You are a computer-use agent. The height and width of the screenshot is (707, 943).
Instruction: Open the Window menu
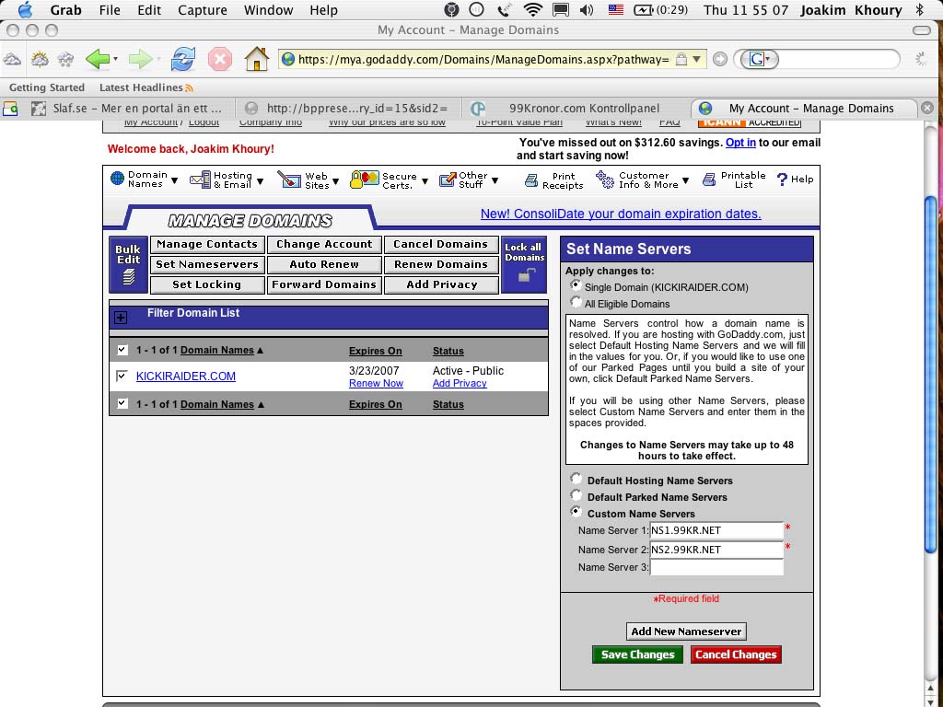click(268, 10)
